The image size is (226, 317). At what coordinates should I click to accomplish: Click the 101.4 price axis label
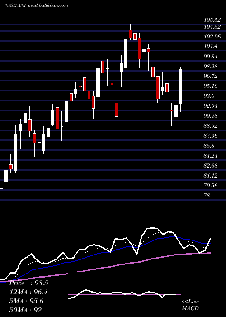coord(211,46)
